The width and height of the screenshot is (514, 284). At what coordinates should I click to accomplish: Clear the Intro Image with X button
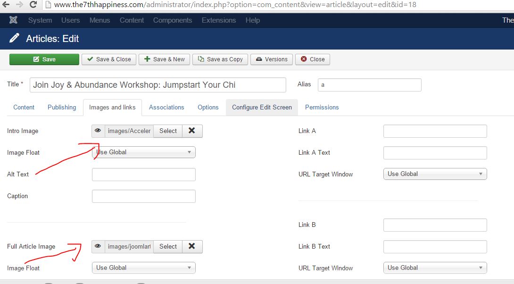pyautogui.click(x=192, y=131)
